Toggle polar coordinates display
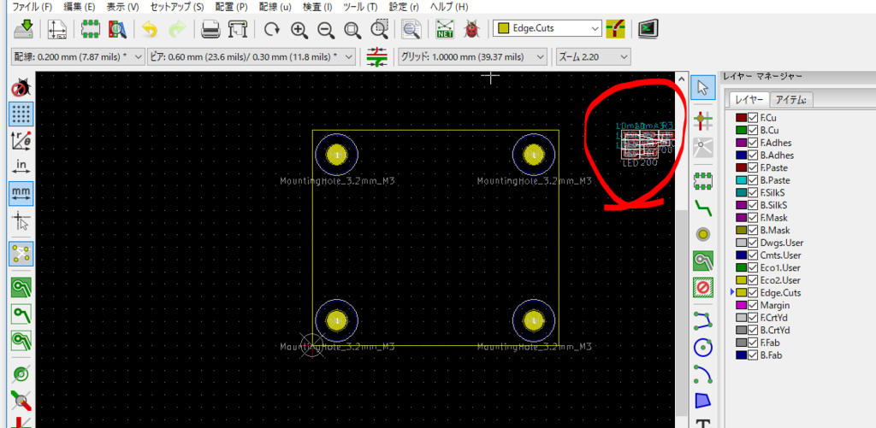This screenshot has width=876, height=428. point(21,140)
